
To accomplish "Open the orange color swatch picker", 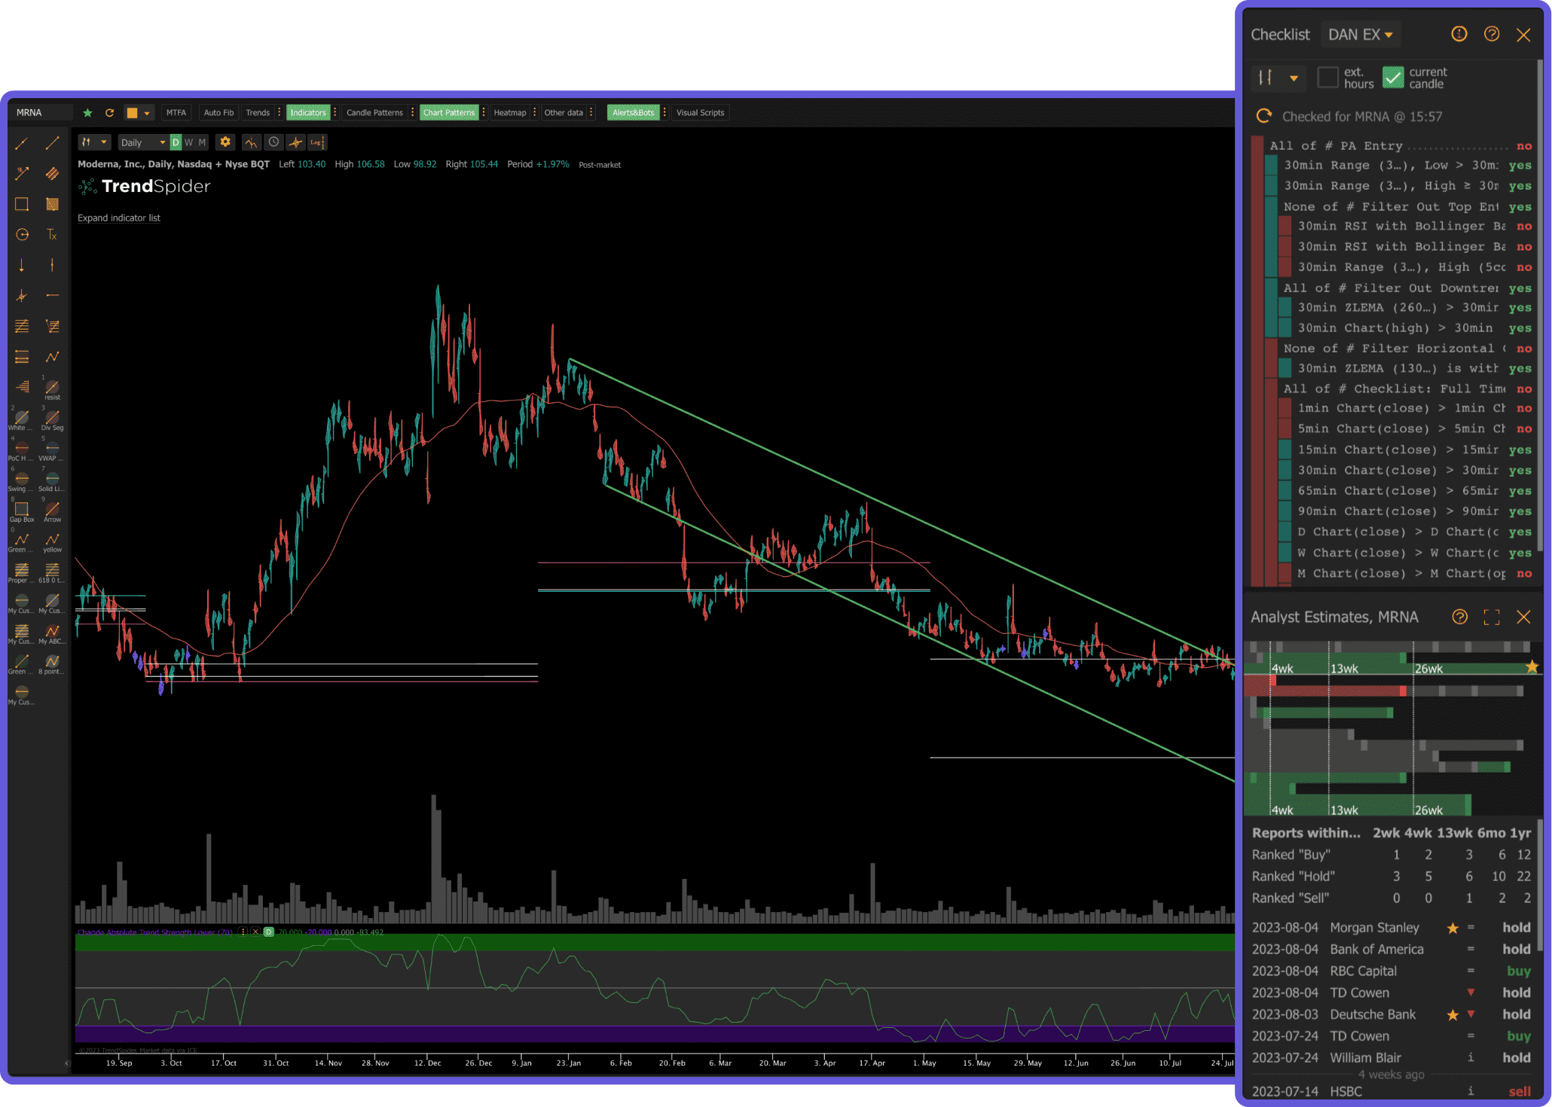I will 138,113.
